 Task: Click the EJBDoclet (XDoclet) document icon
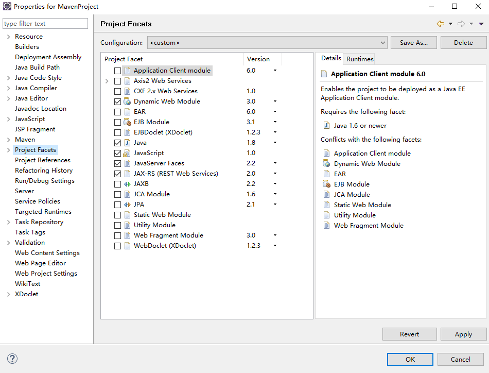(127, 132)
